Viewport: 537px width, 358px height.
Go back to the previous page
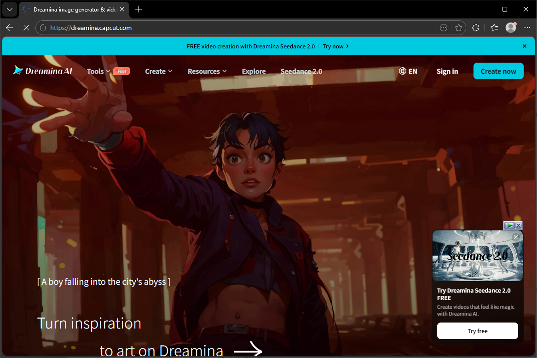point(10,28)
